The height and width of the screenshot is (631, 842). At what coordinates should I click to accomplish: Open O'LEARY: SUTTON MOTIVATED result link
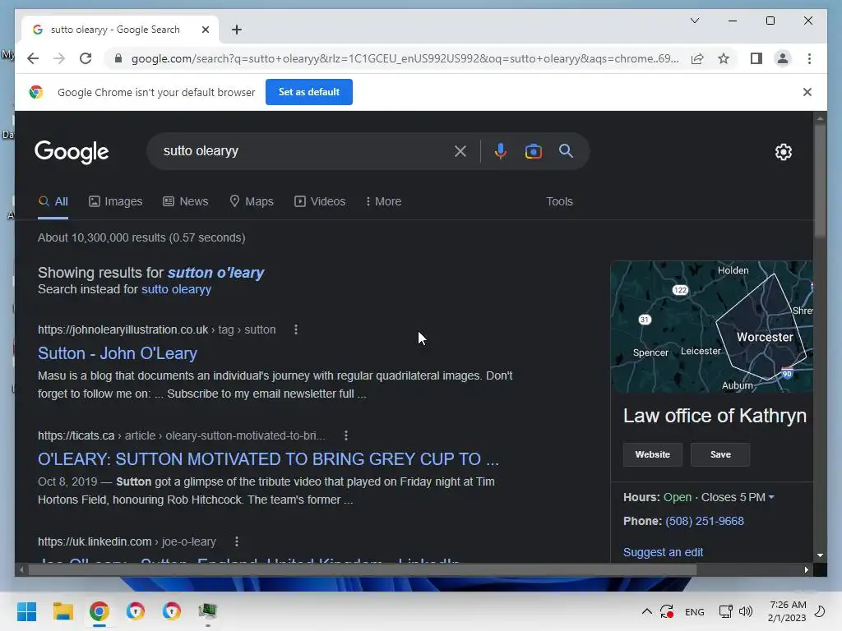tap(268, 459)
